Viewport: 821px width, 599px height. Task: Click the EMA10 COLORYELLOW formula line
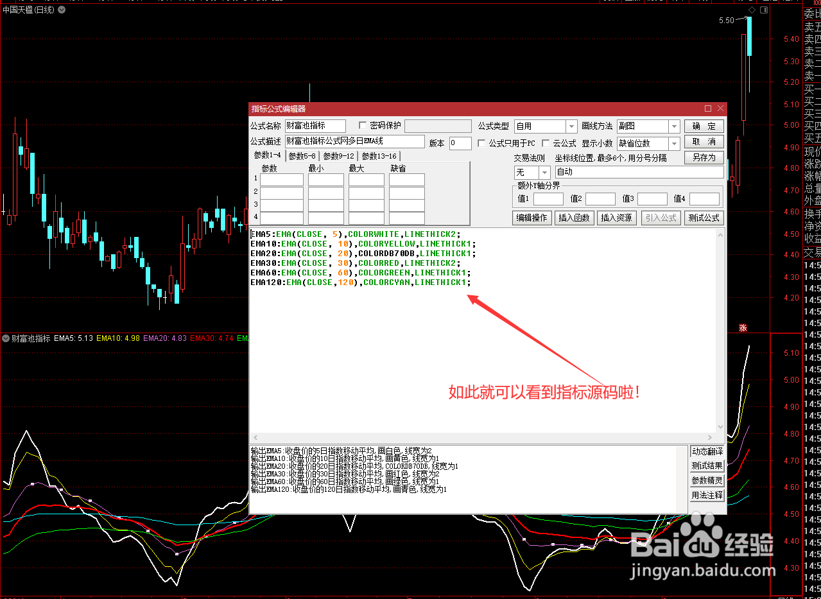(x=363, y=244)
